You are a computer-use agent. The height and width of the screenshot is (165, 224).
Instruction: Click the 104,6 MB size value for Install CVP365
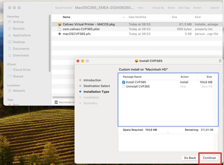(206, 82)
